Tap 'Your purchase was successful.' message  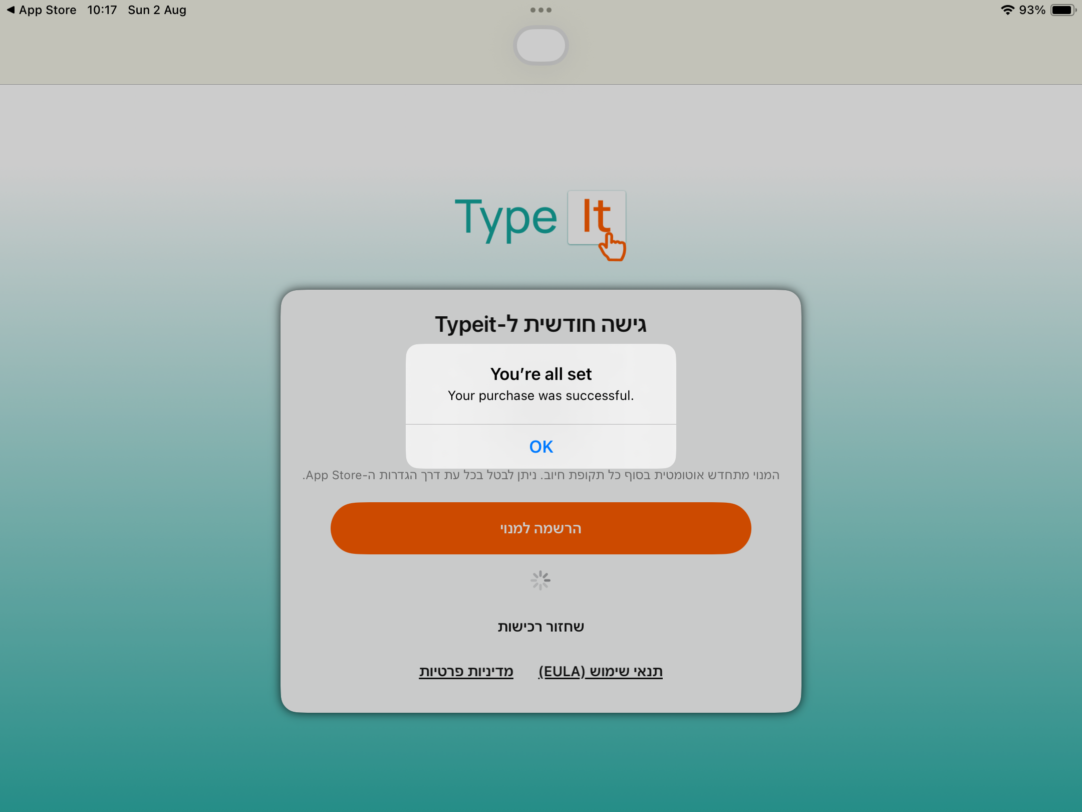[x=541, y=396]
